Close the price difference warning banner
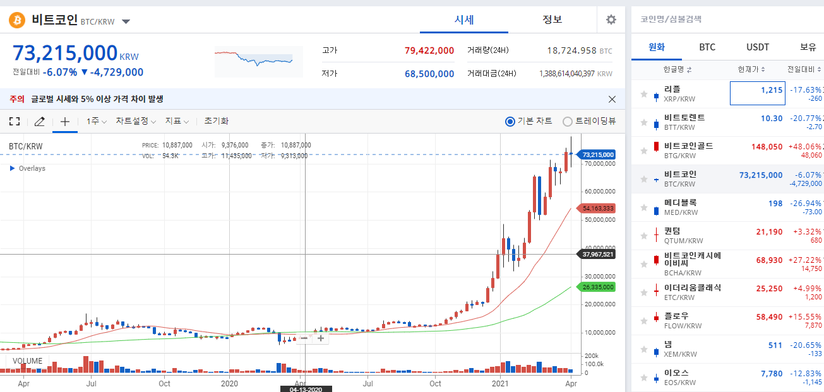The width and height of the screenshot is (824, 392). click(x=612, y=99)
